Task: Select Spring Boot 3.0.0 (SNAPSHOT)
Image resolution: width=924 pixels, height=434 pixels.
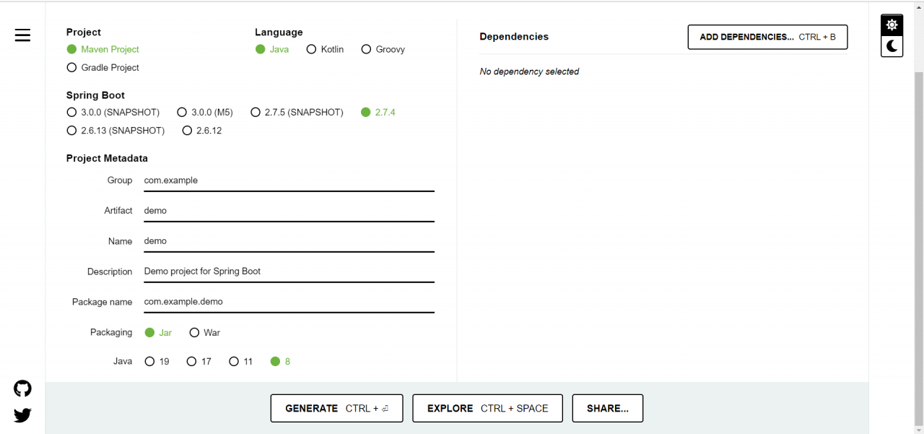Action: click(113, 112)
